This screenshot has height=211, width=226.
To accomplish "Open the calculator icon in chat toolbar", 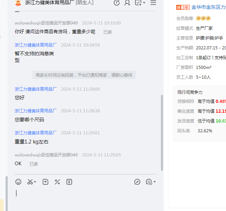I will (57, 182).
